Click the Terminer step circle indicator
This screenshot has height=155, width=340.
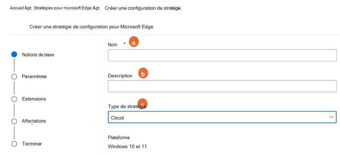[x=14, y=144]
